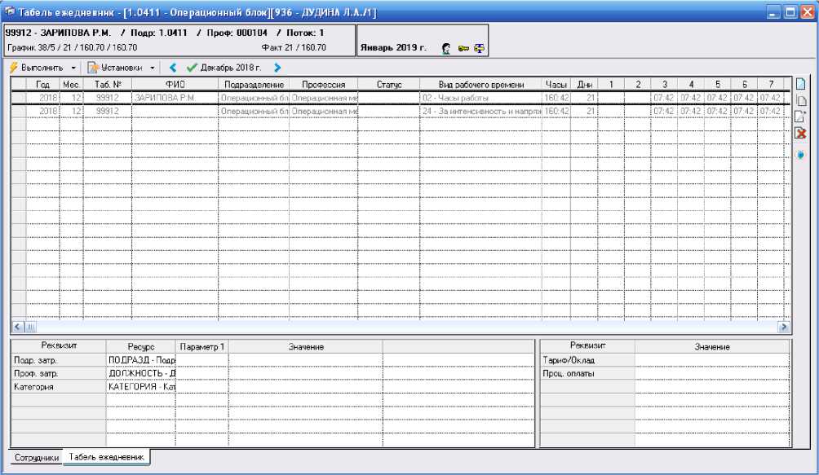Screen dimensions: 819x475
Task: Click the row selector of second table row
Action: 19,111
